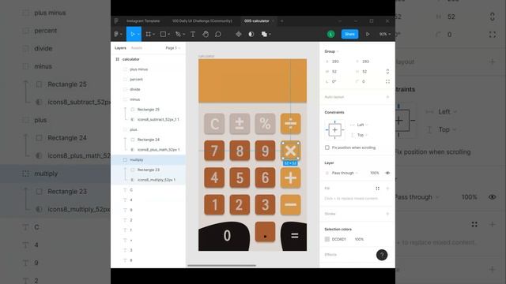Open horizontal constraint Left dropdown
The width and height of the screenshot is (506, 284).
[x=362, y=125]
